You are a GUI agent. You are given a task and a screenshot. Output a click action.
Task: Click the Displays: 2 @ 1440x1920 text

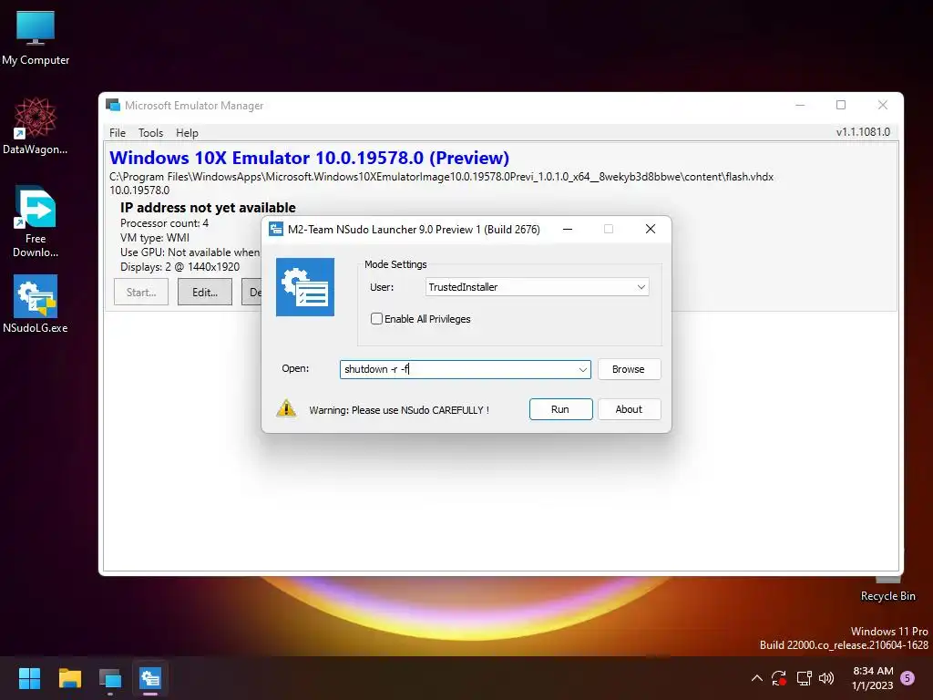pyautogui.click(x=179, y=267)
